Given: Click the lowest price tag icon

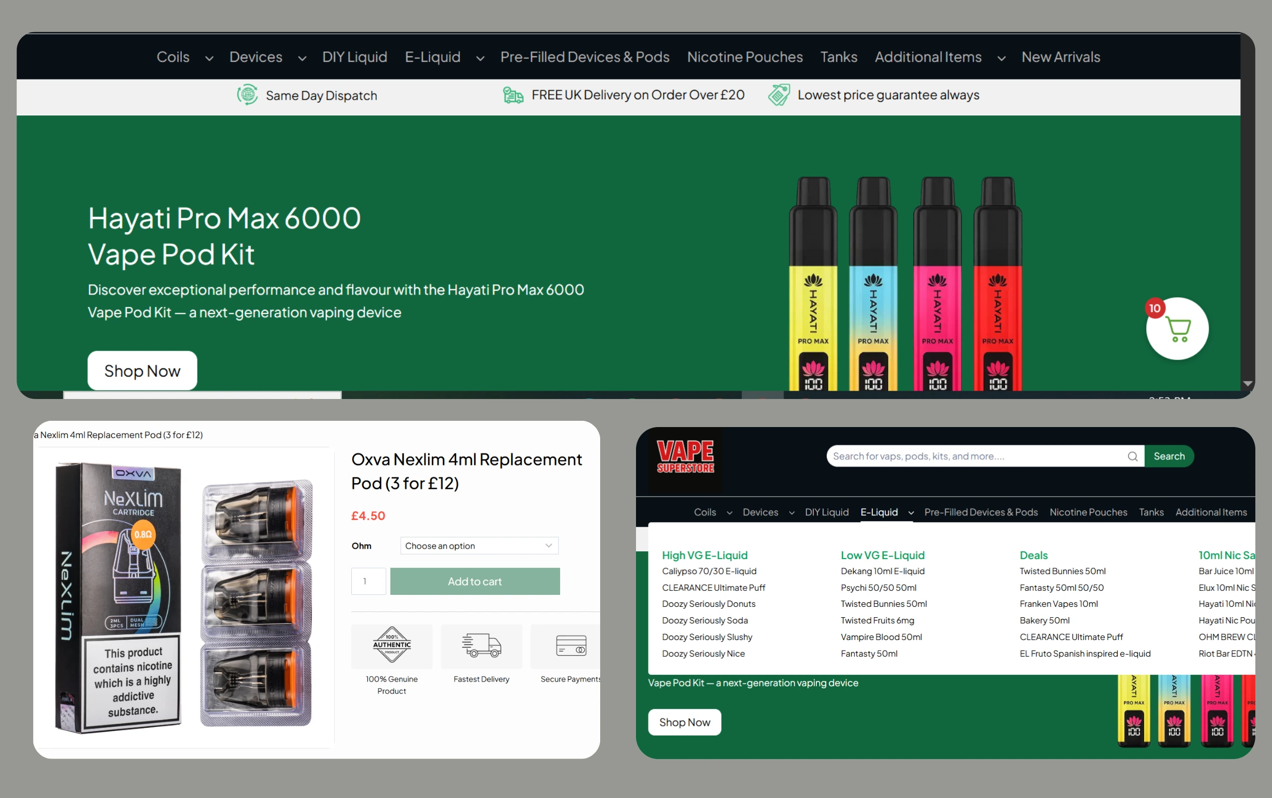Looking at the screenshot, I should 778,95.
